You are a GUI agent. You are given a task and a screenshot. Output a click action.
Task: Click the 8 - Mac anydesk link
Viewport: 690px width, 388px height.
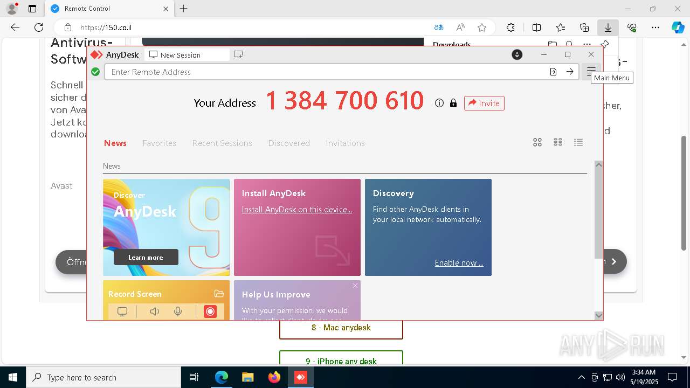341,328
